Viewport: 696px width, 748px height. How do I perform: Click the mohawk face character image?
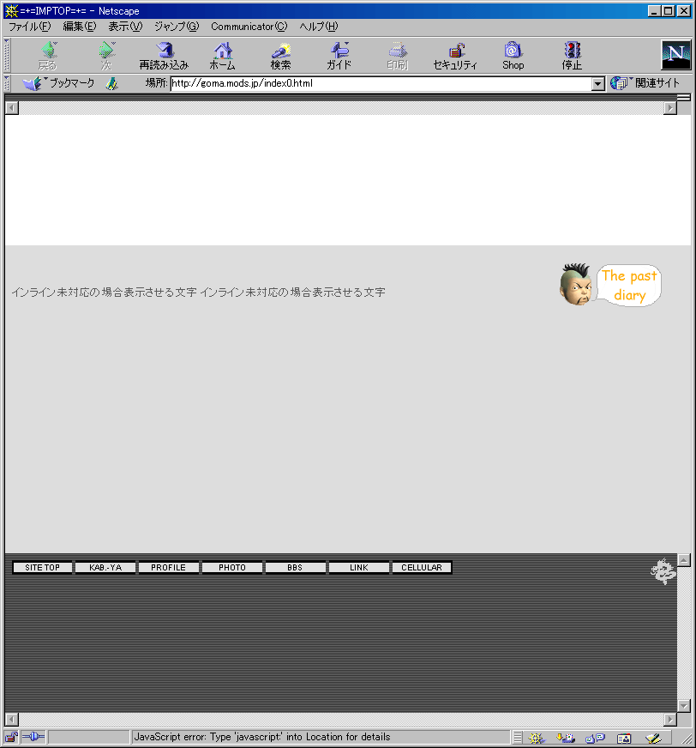[x=576, y=284]
